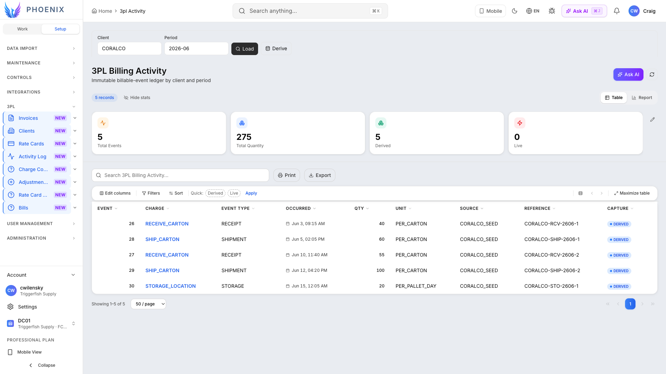This screenshot has height=374, width=666.
Task: Toggle dark mode moon icon
Action: point(514,11)
